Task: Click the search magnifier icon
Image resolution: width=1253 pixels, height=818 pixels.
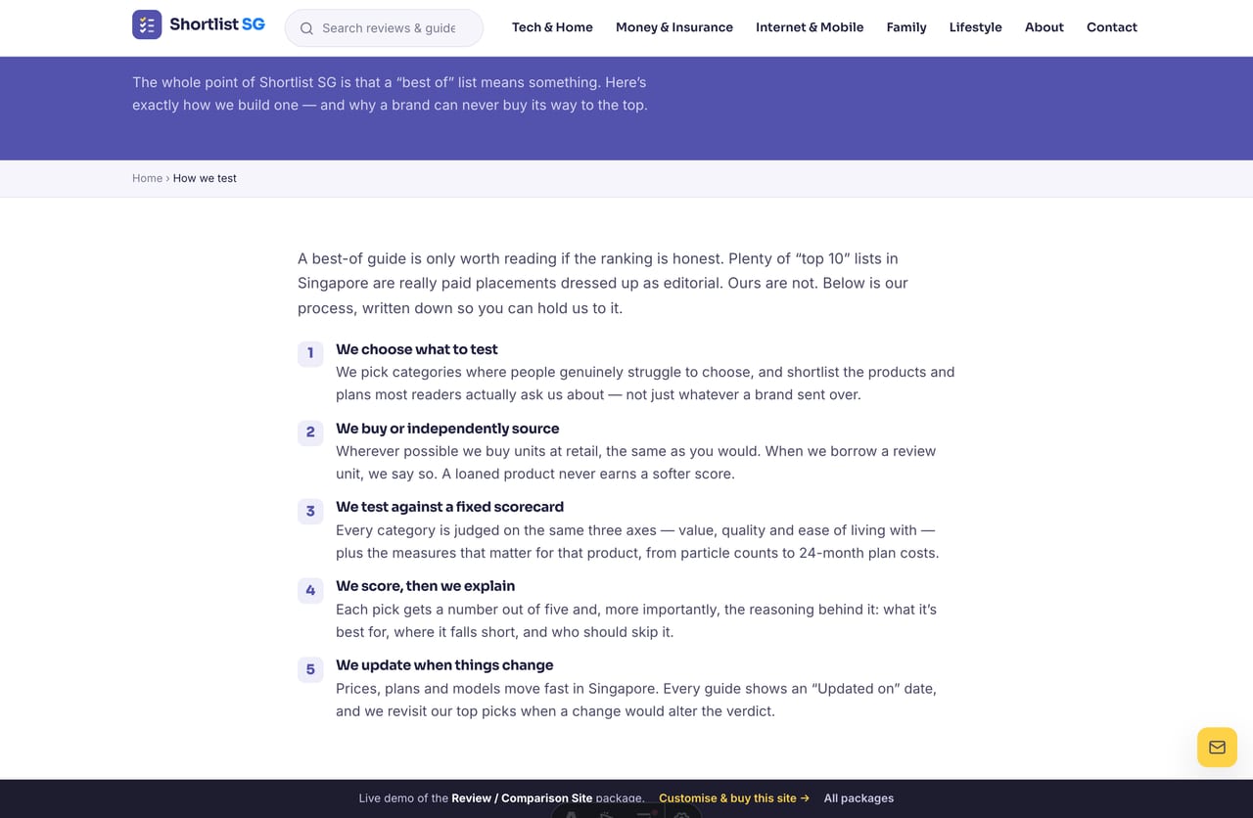Action: (x=306, y=28)
